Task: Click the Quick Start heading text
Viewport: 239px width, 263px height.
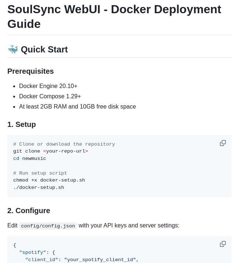Action: (44, 50)
